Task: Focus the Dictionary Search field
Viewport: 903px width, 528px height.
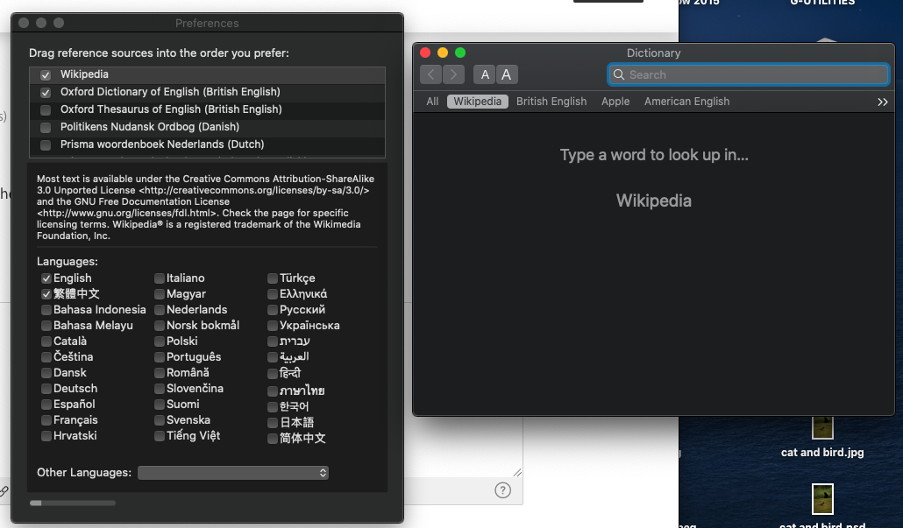Action: click(x=749, y=74)
